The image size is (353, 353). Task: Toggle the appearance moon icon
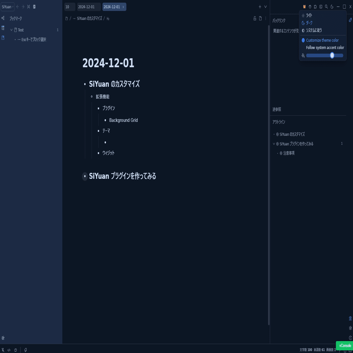click(x=332, y=7)
